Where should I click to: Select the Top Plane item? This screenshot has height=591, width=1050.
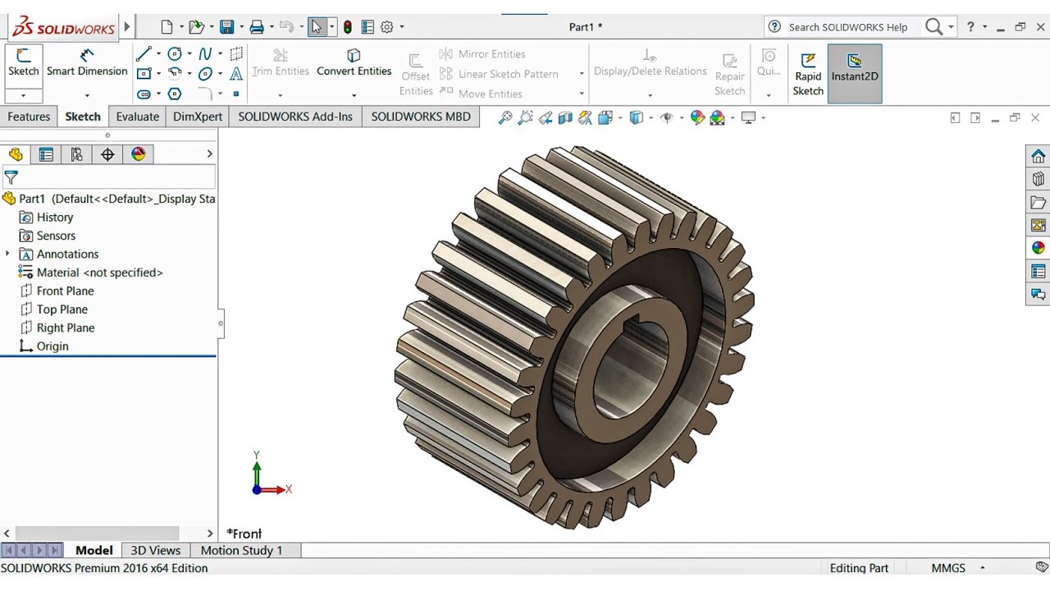coord(62,309)
